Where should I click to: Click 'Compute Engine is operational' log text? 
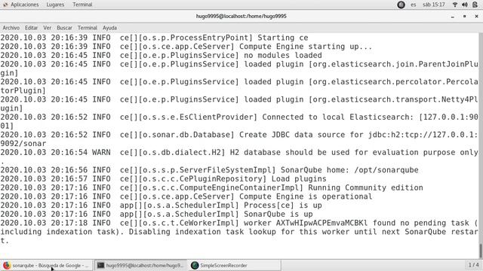tap(306, 196)
